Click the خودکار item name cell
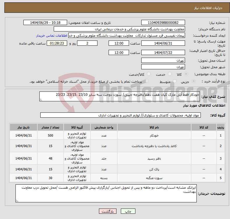The image size is (230, 219). (x=154, y=135)
